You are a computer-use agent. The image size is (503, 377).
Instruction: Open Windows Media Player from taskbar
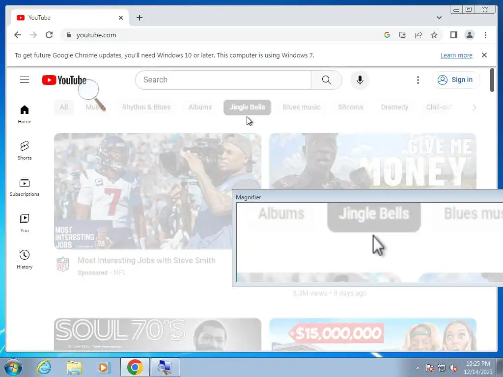click(104, 367)
